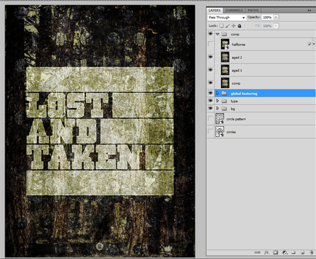Image resolution: width=316 pixels, height=259 pixels.
Task: Click folder icon of bg group
Action: [224, 108]
